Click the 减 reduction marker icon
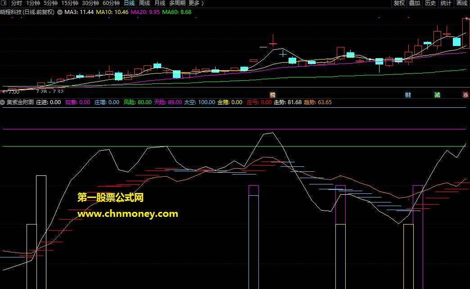 pyautogui.click(x=437, y=95)
